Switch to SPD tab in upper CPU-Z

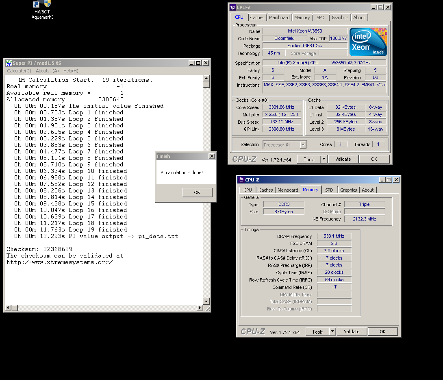pyautogui.click(x=321, y=17)
